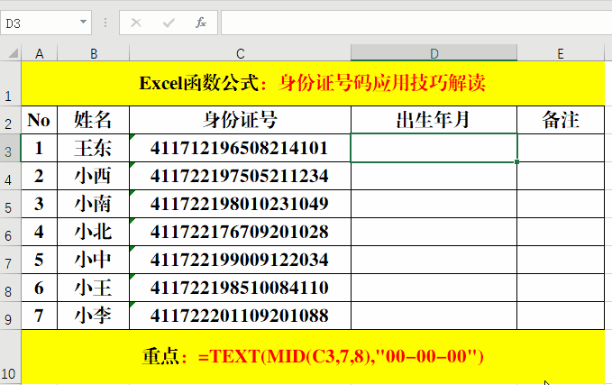
Task: Select row 4 header
Action: tap(10, 176)
